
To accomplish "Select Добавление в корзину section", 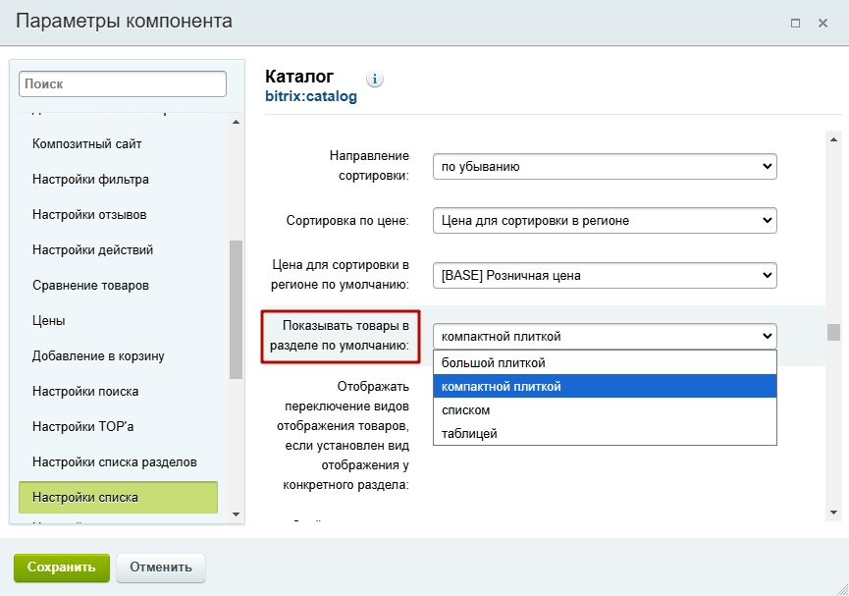I will tap(98, 356).
